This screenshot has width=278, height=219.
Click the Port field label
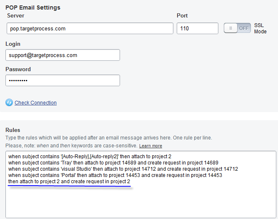click(182, 15)
